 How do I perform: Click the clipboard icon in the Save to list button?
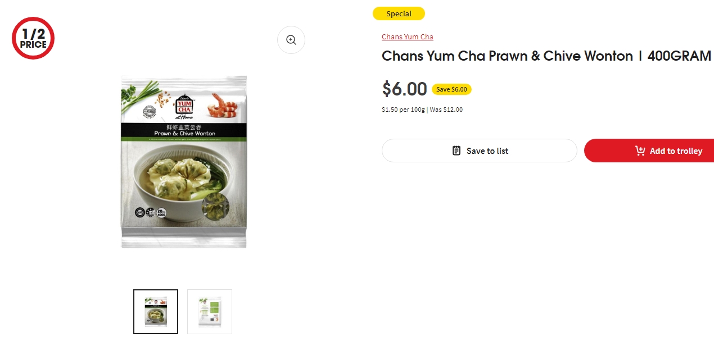457,151
